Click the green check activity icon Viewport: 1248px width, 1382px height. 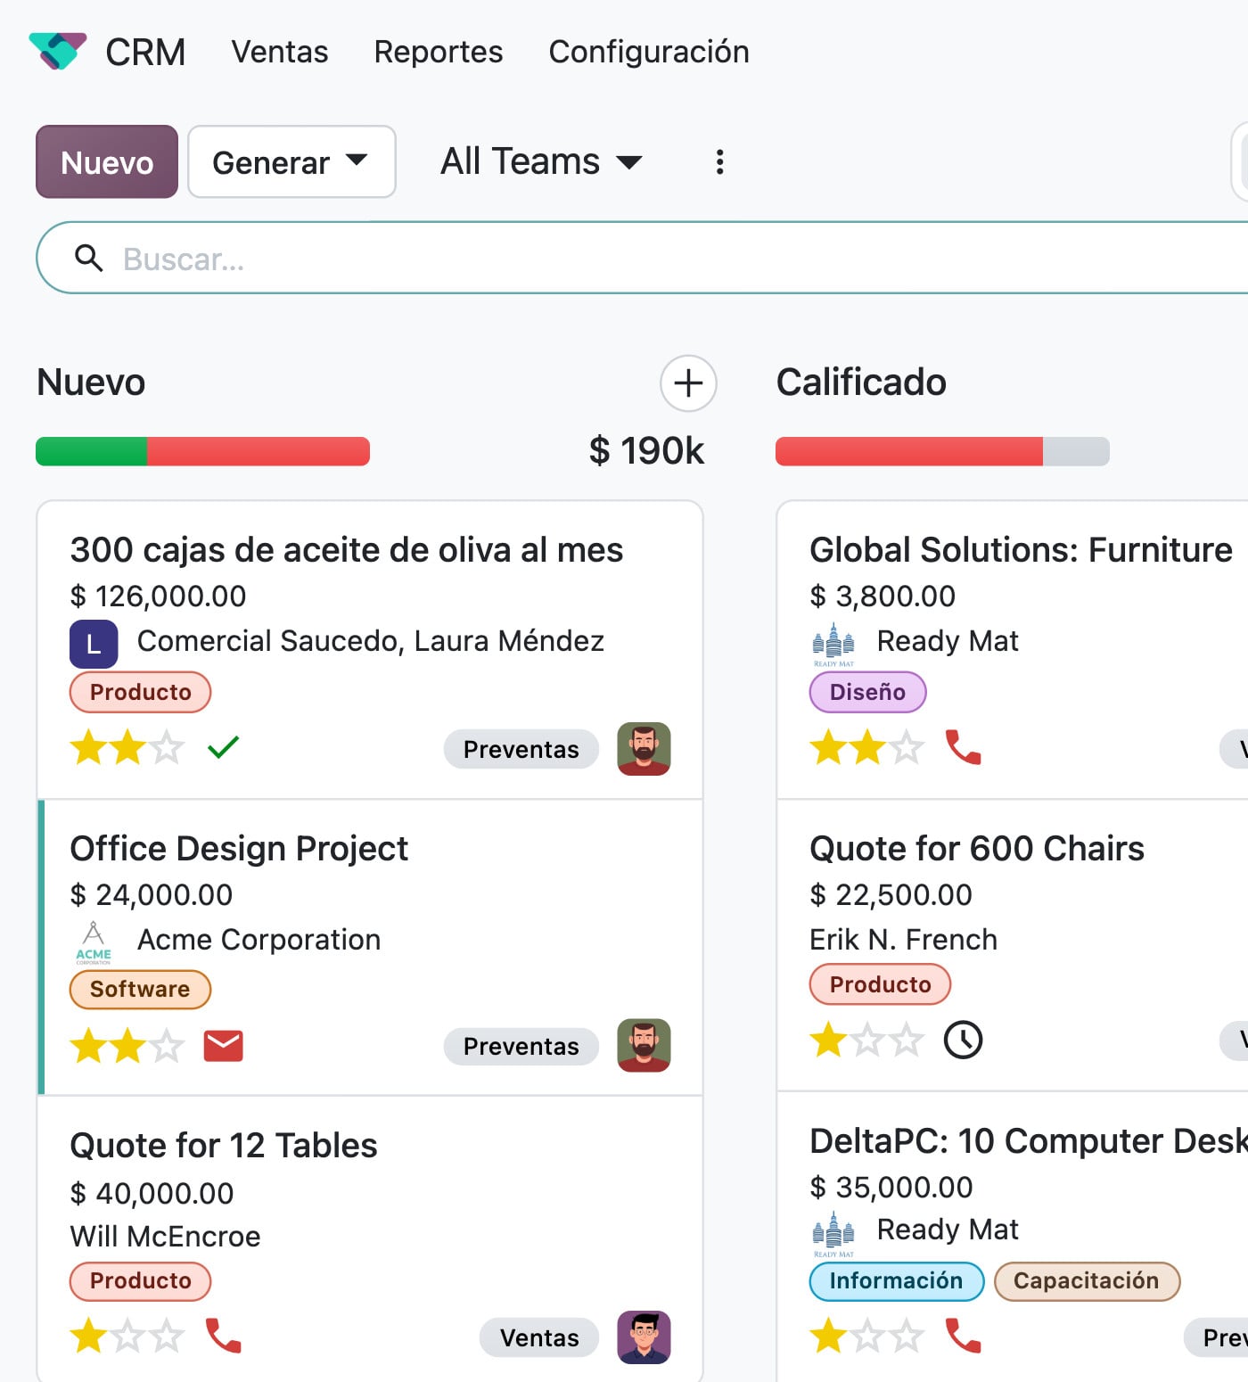pos(223,746)
